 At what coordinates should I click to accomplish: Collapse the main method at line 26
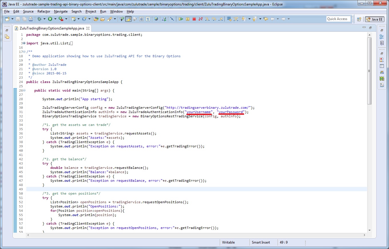(24, 90)
